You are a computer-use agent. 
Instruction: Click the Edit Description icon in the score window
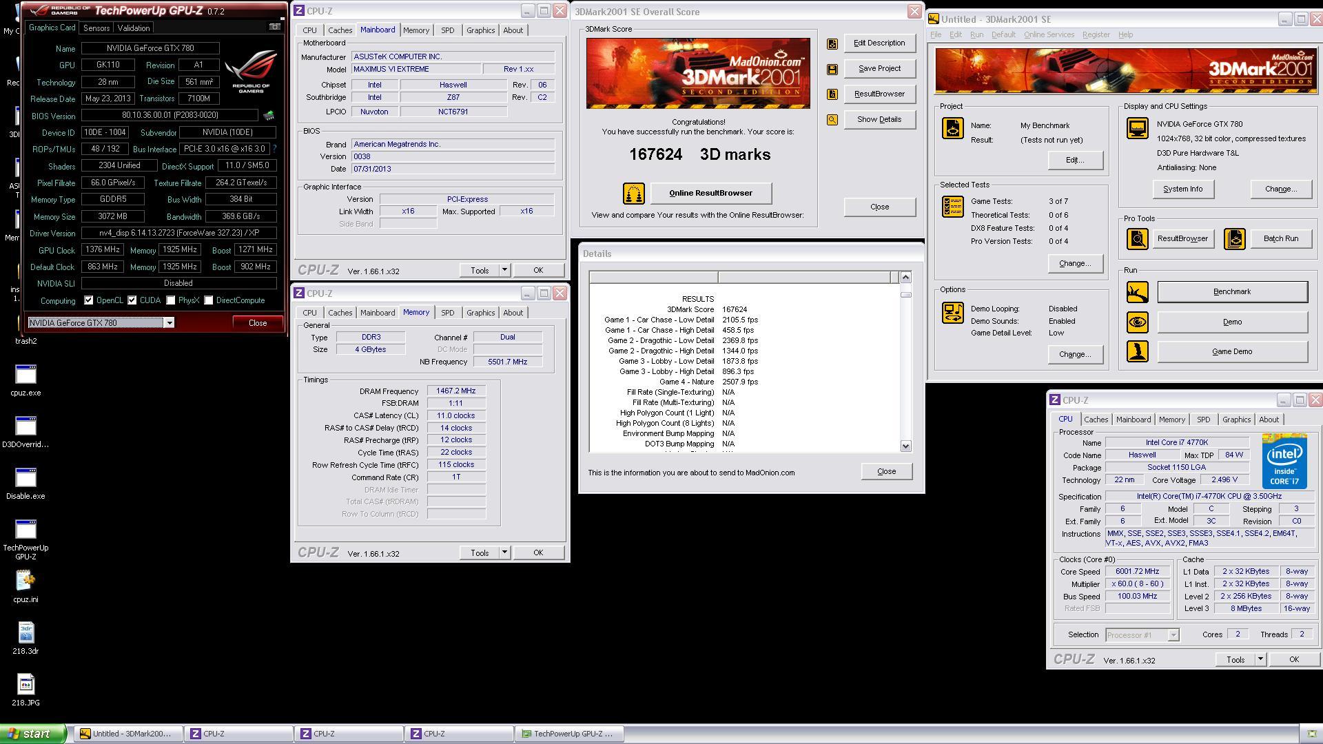pyautogui.click(x=832, y=43)
